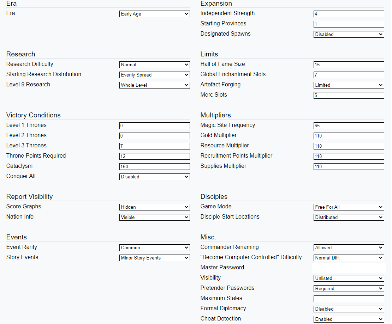Click the Disciples section heading
This screenshot has height=324, width=392.
click(214, 197)
